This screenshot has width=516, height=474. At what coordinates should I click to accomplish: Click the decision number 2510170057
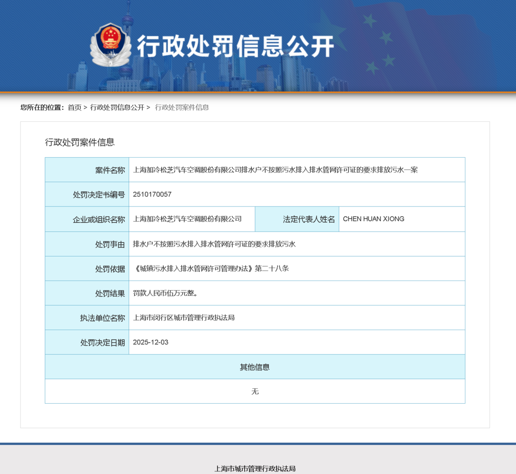pos(152,194)
